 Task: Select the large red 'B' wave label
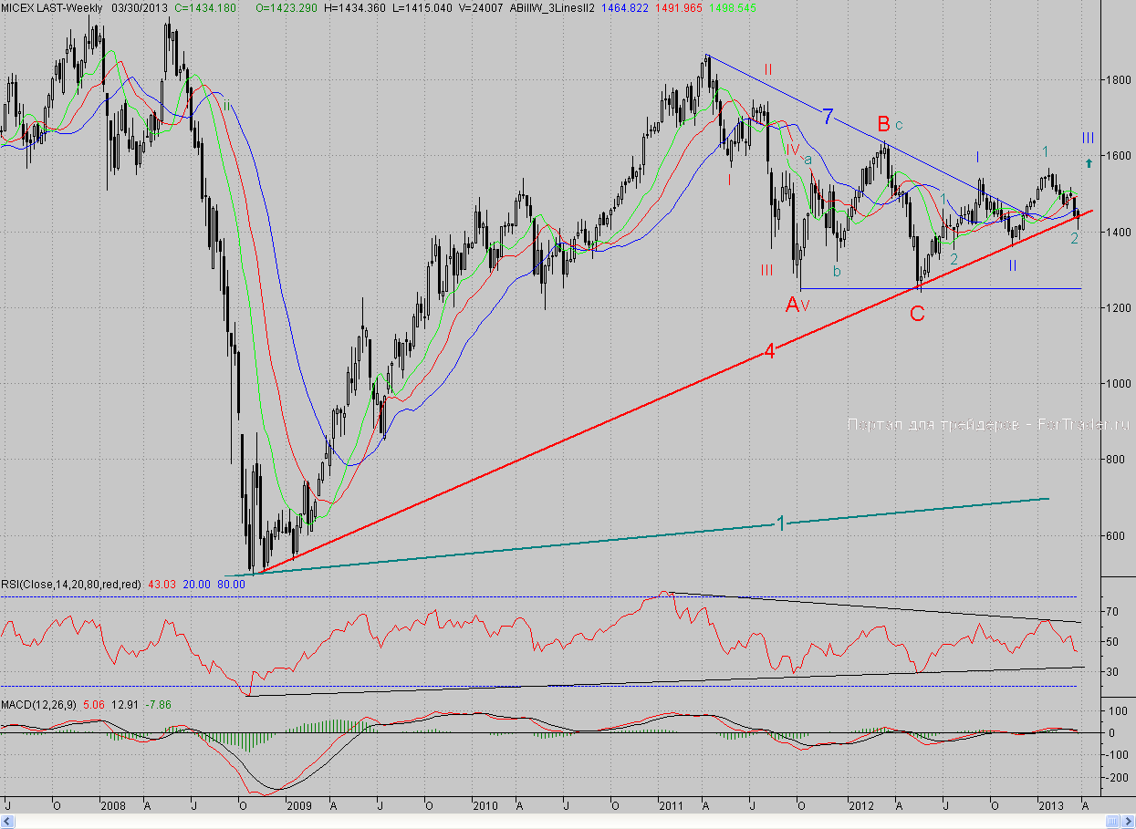(883, 123)
